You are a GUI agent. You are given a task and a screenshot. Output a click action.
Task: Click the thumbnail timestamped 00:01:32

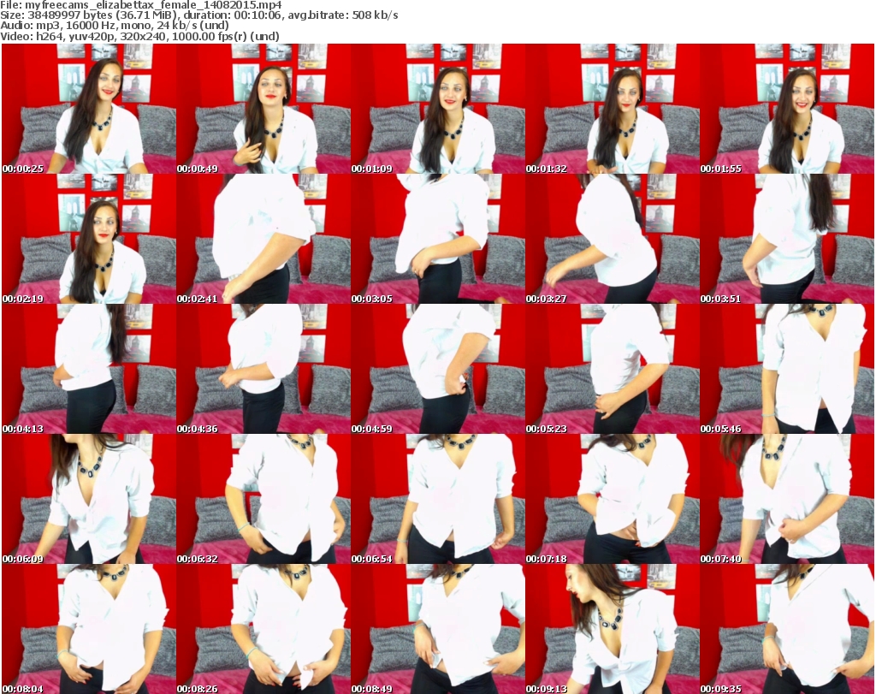pos(613,109)
